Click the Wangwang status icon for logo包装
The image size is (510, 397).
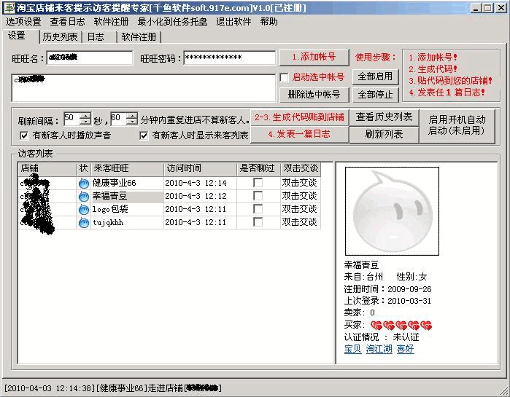(x=84, y=209)
